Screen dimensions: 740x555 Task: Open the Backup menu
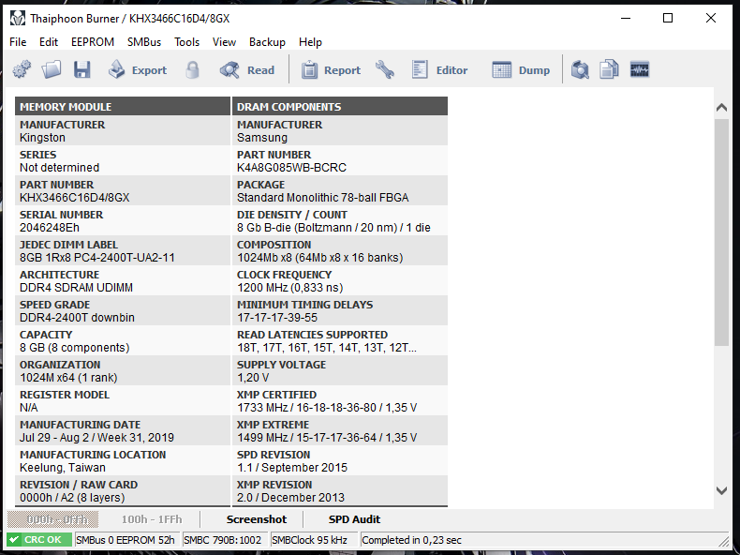click(267, 42)
